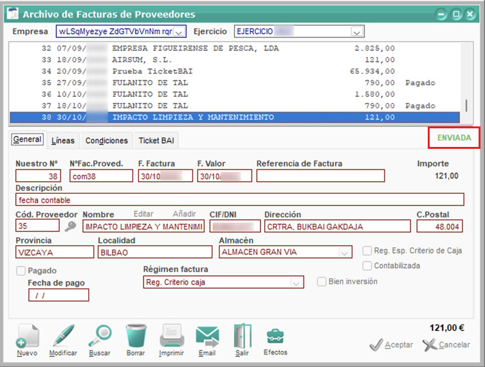Click the key icon beside Cód. Proveedor
The image size is (485, 367).
[x=71, y=226]
